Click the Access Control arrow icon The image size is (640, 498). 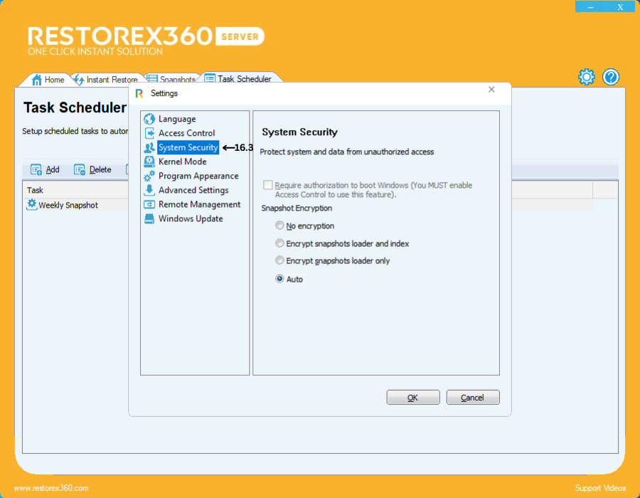(149, 133)
